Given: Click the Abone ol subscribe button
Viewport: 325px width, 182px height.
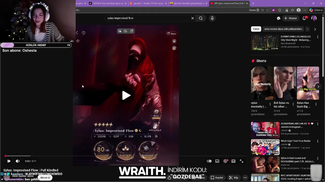Looking at the screenshot, I should click(x=45, y=178).
